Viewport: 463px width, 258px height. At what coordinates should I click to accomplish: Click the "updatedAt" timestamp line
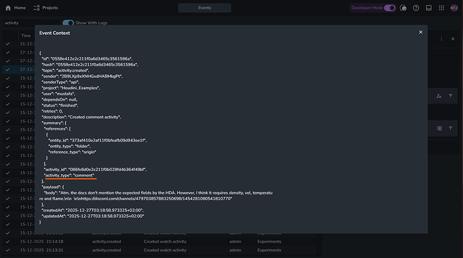click(x=93, y=216)
